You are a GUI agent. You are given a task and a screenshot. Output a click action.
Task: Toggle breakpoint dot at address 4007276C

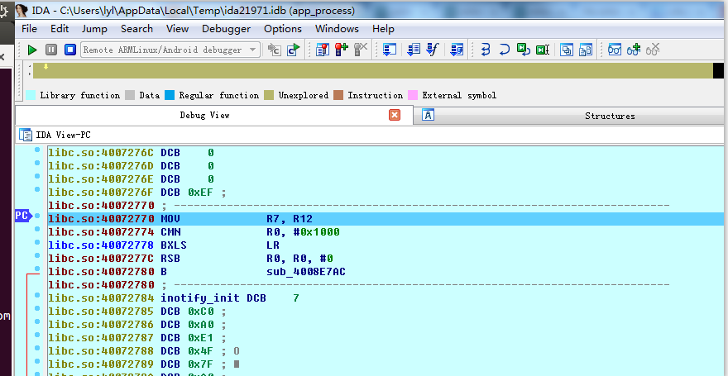pos(37,150)
